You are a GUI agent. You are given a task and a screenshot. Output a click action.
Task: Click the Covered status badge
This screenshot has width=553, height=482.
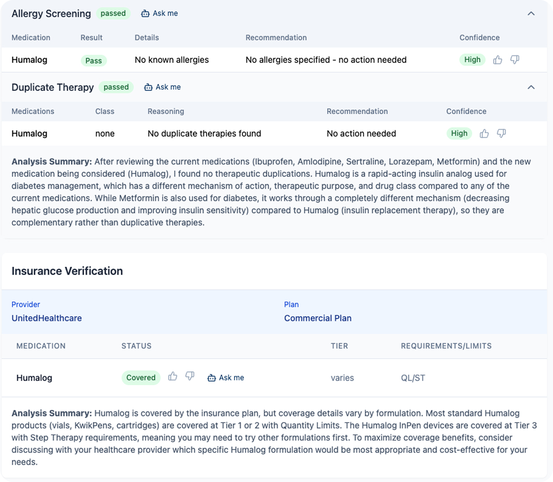point(141,378)
